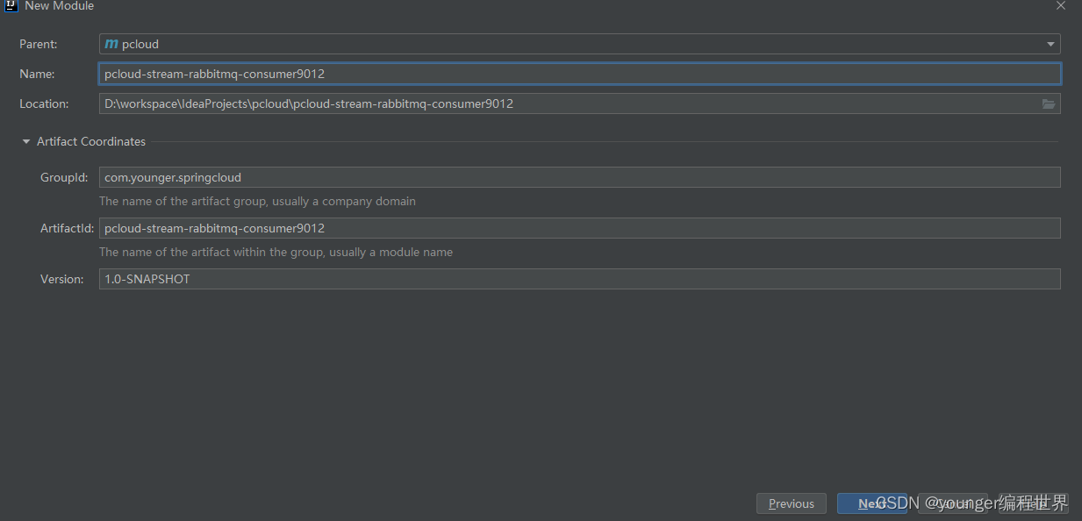1082x521 pixels.
Task: Go back with the Previous button
Action: pos(792,503)
